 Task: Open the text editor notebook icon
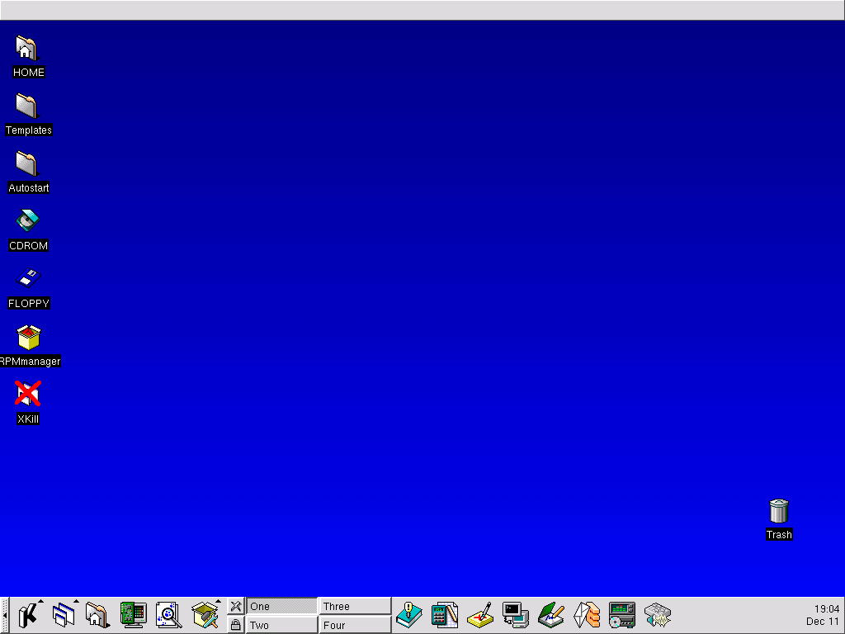click(x=551, y=615)
